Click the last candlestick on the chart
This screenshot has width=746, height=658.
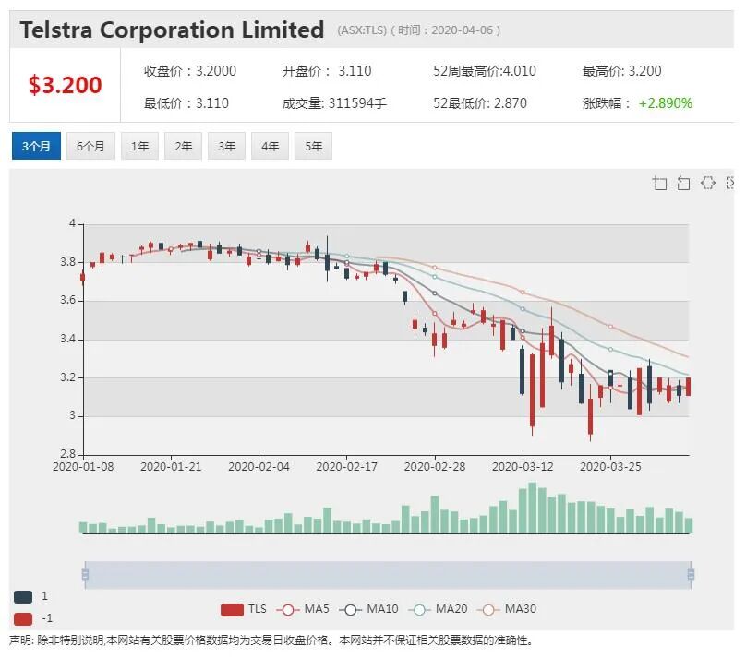[689, 387]
